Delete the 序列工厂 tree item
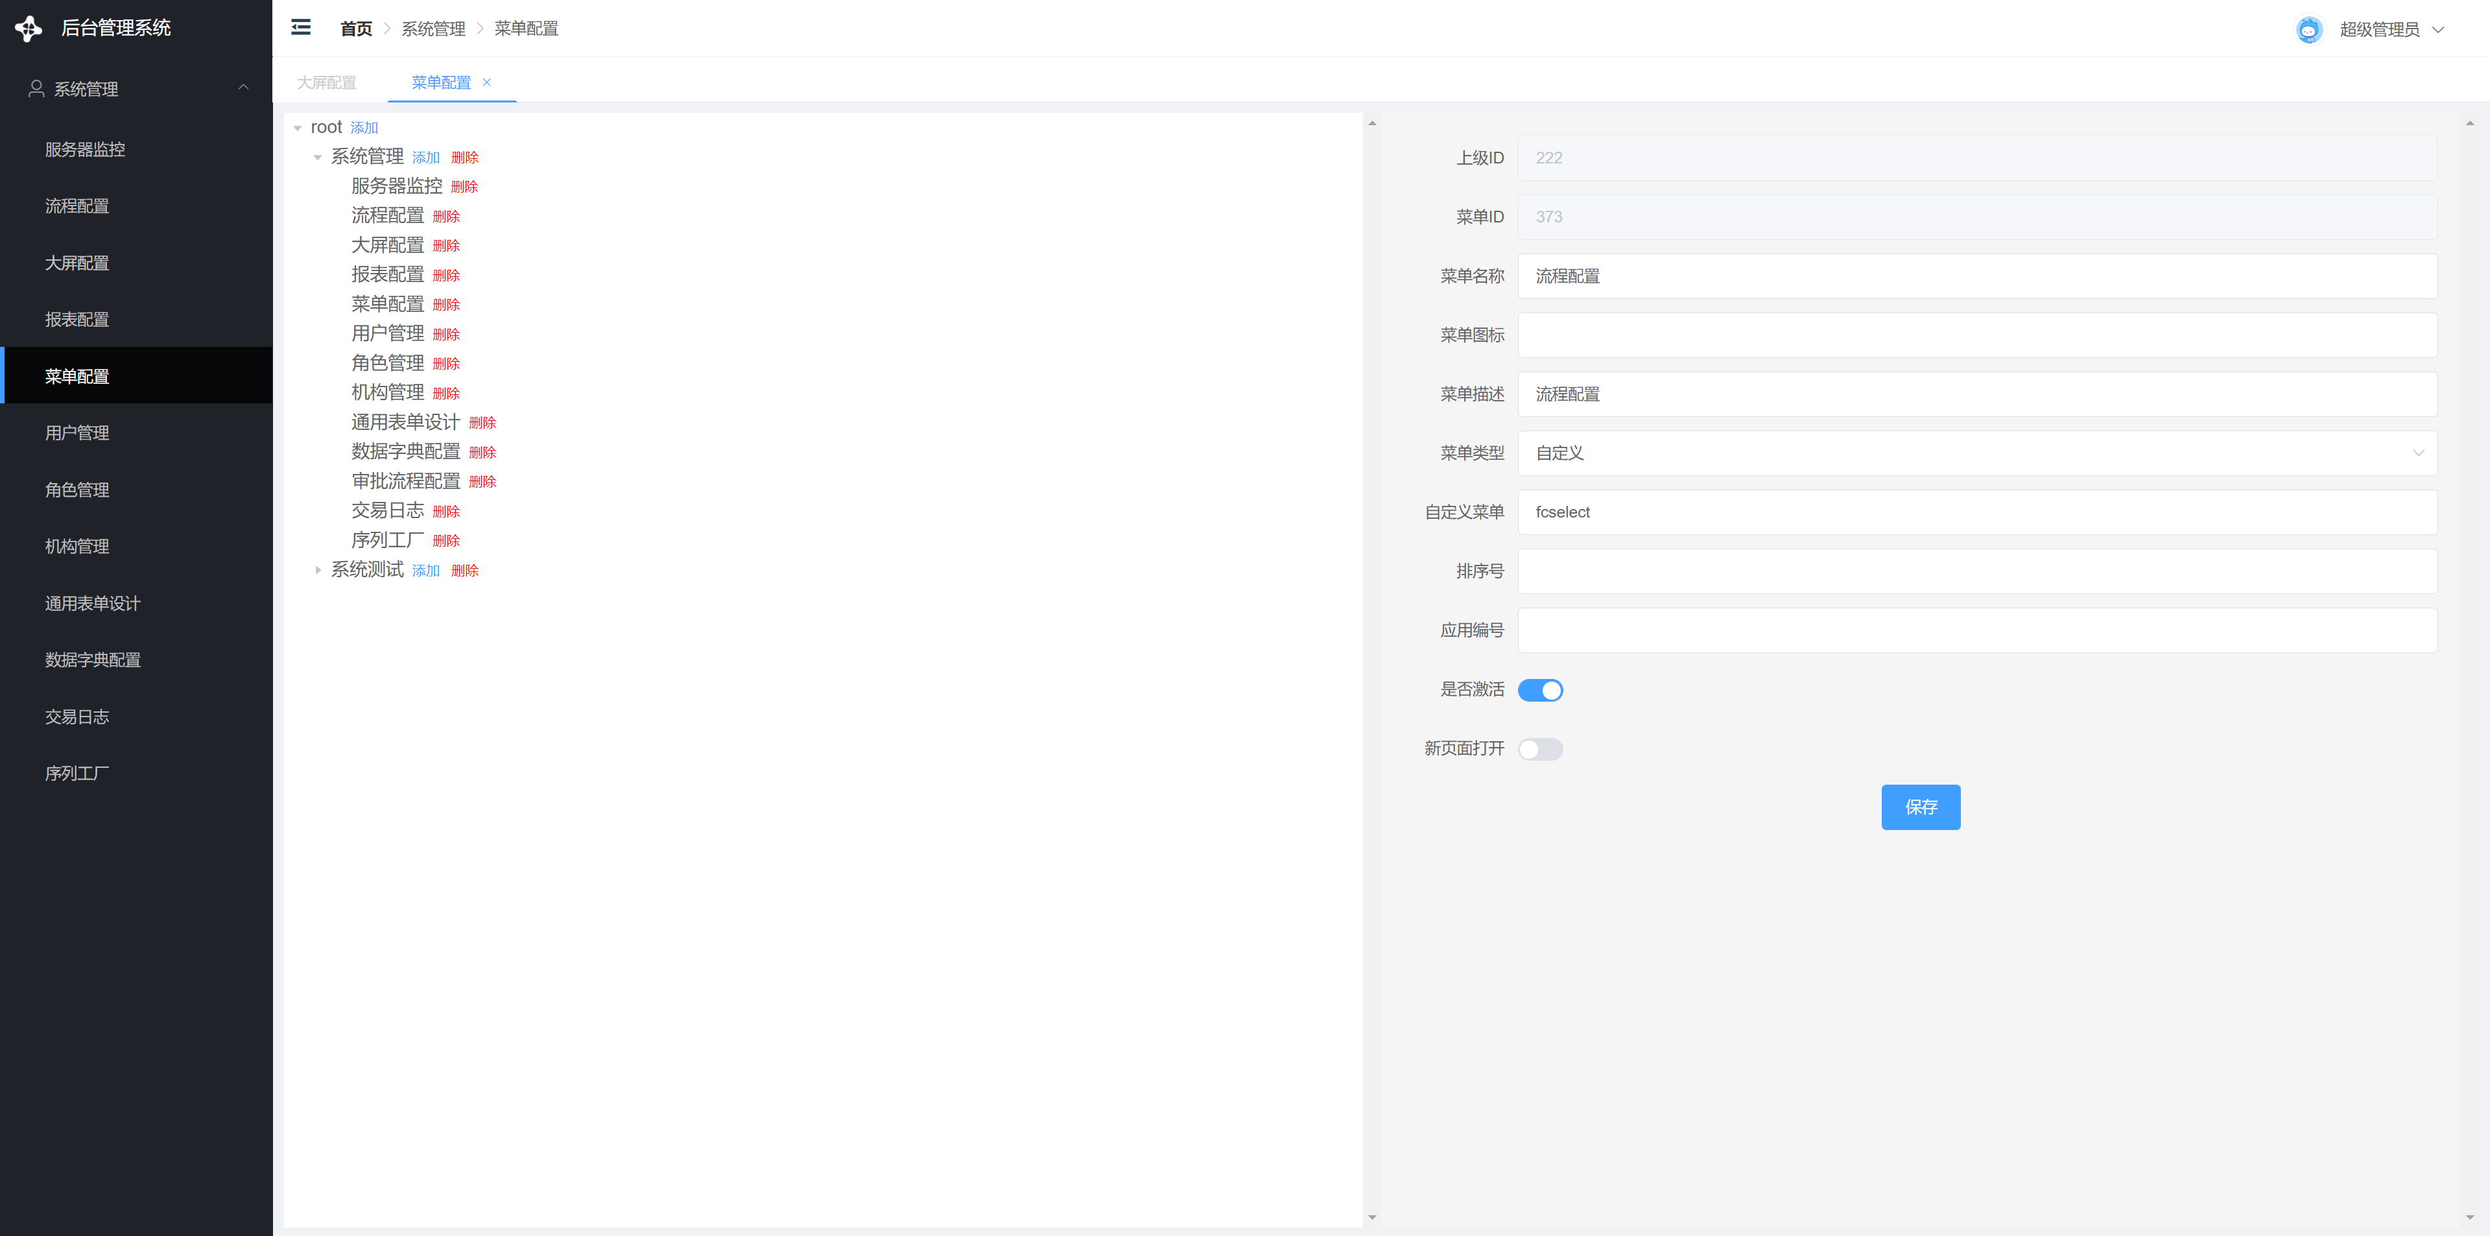This screenshot has width=2490, height=1236. coord(447,540)
